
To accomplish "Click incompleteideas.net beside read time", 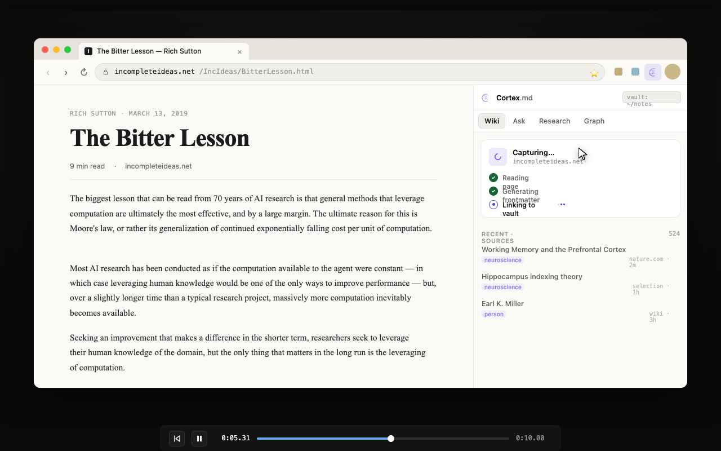I will coord(158,166).
